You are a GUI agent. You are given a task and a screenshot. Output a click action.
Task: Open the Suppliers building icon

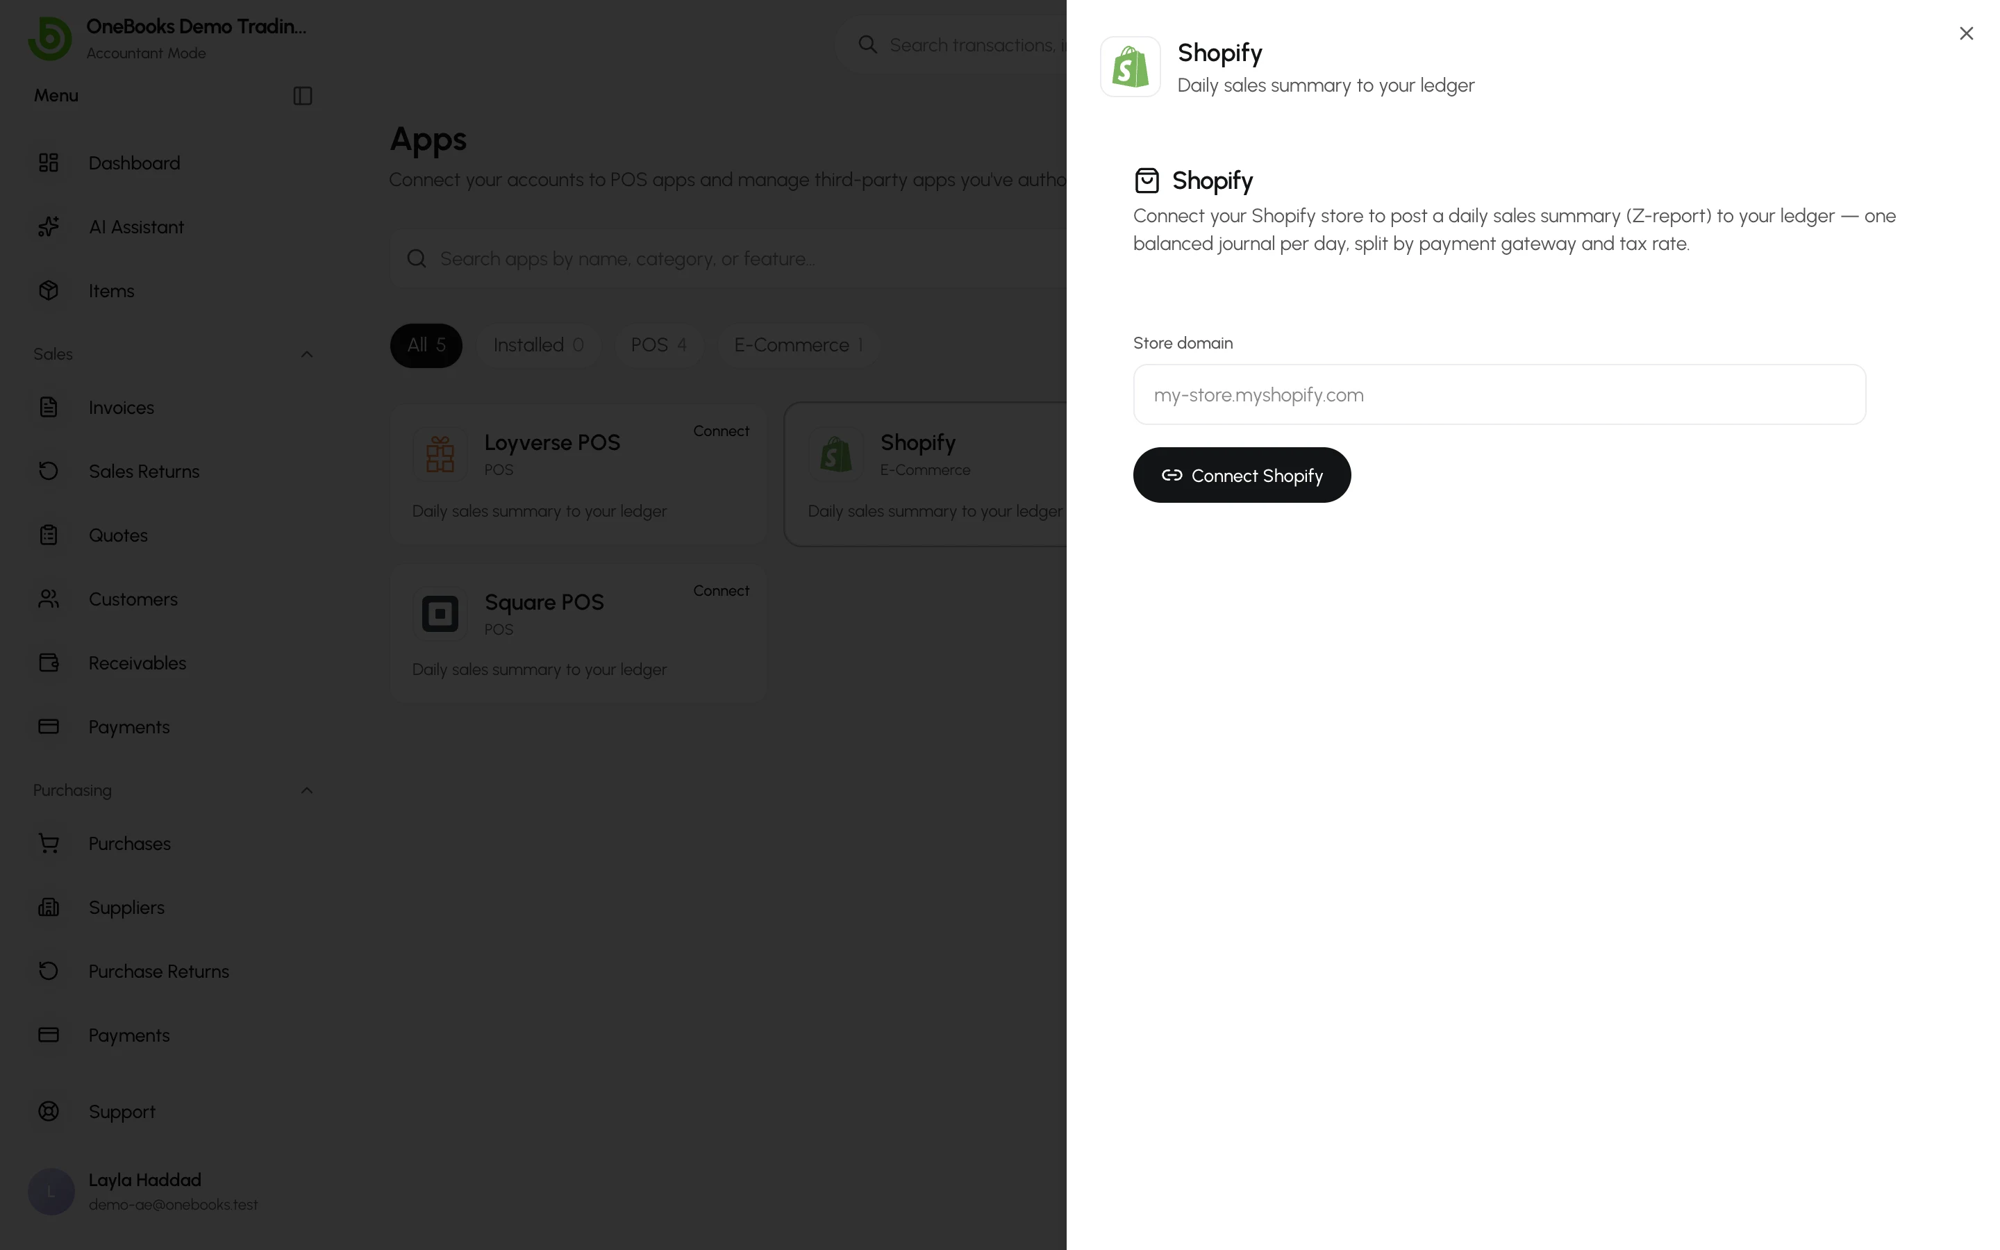click(49, 907)
